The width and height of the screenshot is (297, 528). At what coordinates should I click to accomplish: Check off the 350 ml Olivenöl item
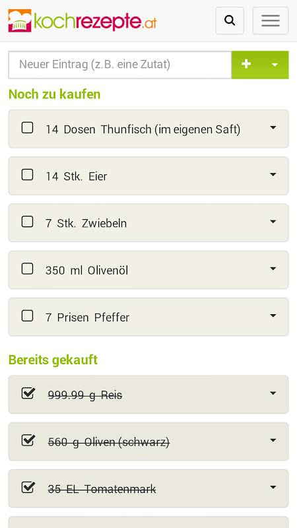[27, 269]
